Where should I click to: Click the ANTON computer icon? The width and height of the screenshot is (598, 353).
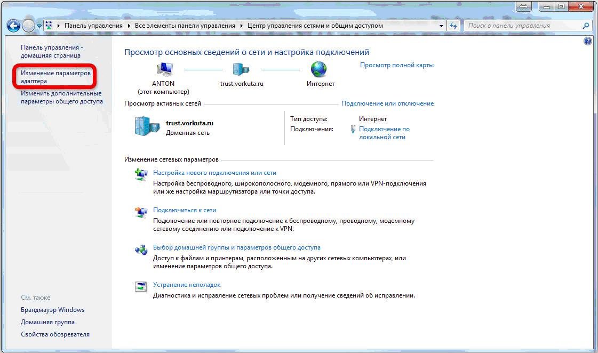coord(164,69)
